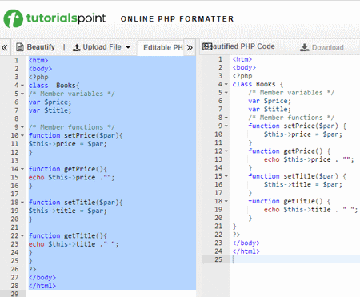Click '$this->title = $par;' in beautified output
360x297 pixels.
303,184
